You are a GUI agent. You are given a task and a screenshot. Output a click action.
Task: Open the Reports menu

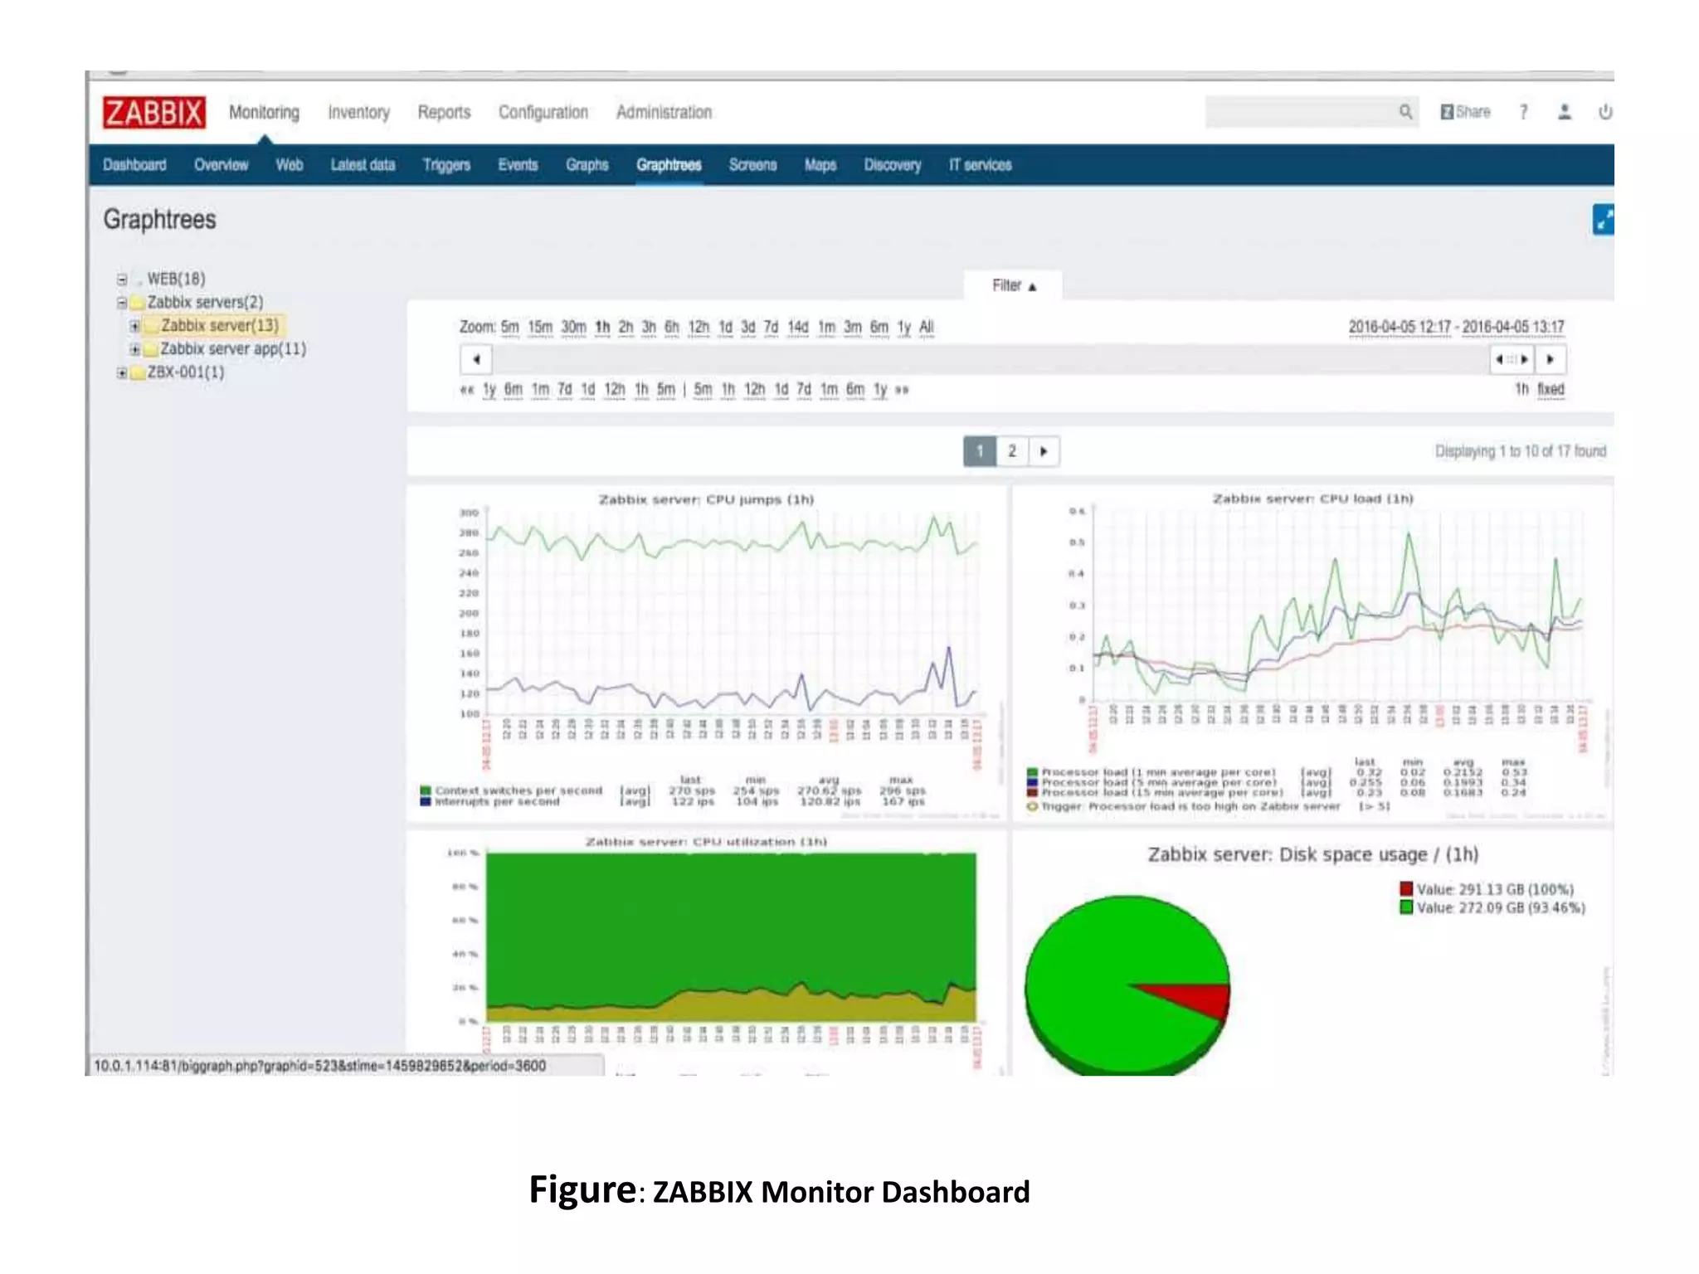[444, 112]
